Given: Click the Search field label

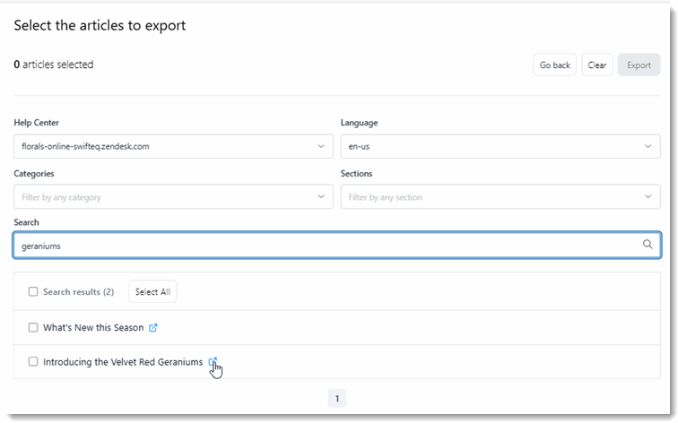Looking at the screenshot, I should click(x=26, y=222).
